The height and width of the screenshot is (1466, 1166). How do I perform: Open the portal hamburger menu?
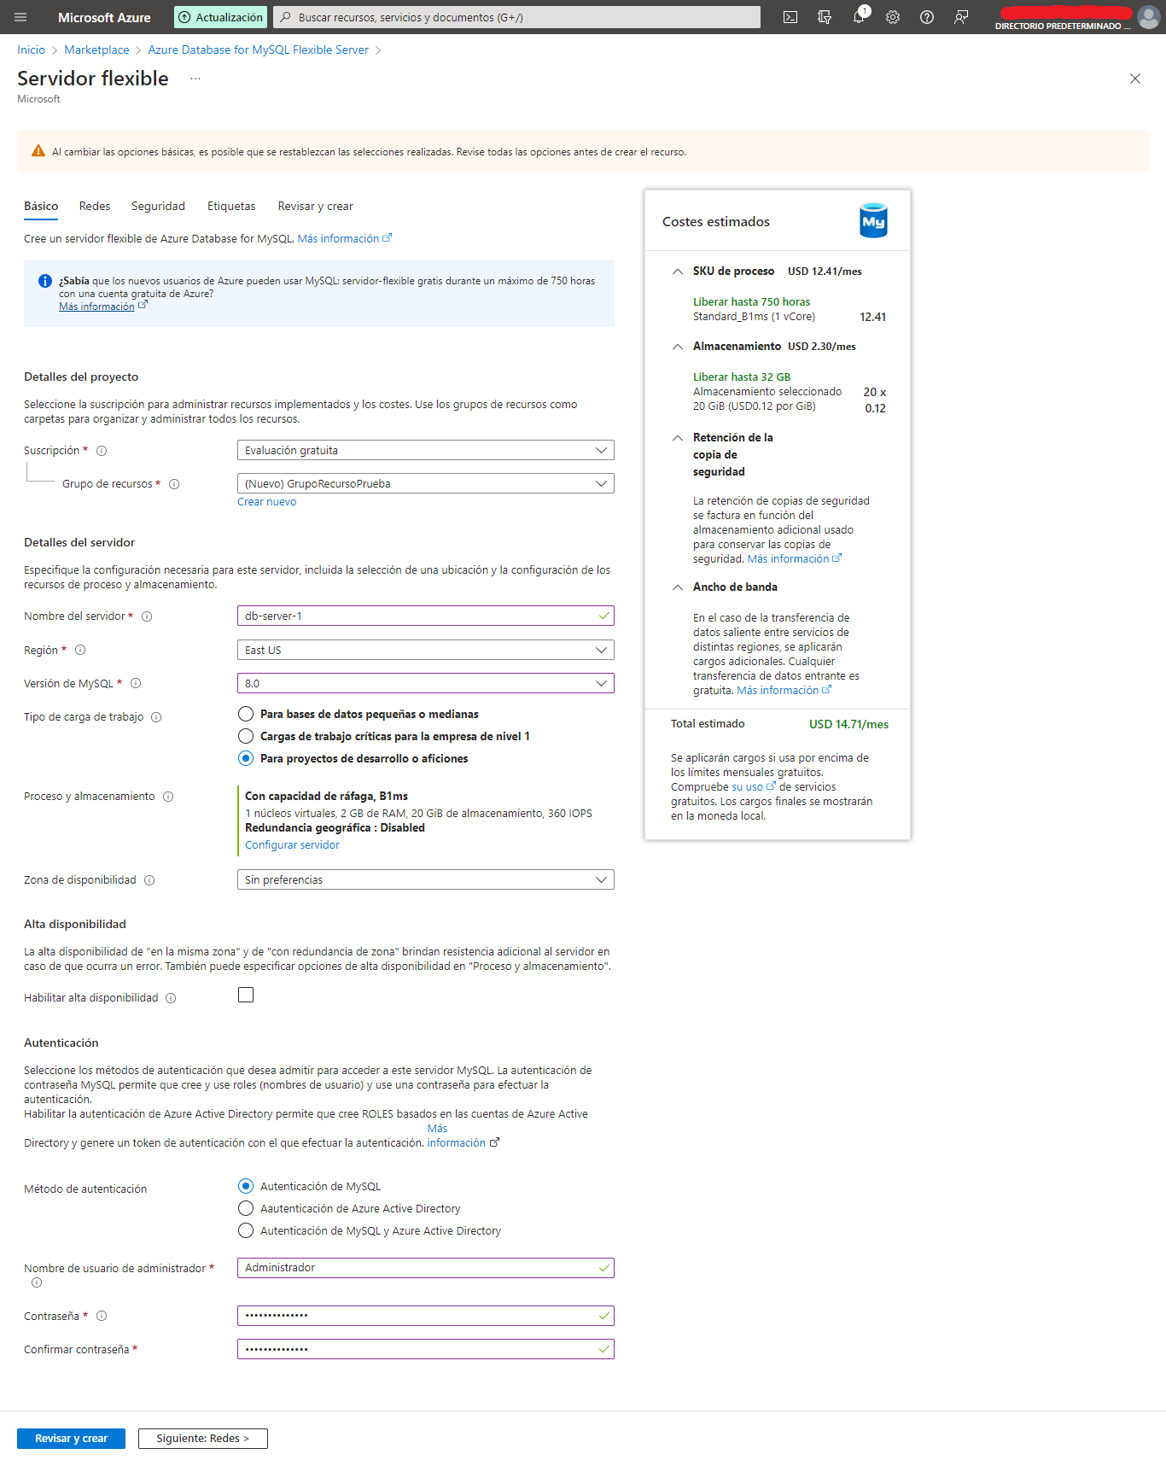click(x=20, y=17)
